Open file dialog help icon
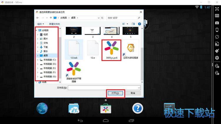 coord(140,24)
